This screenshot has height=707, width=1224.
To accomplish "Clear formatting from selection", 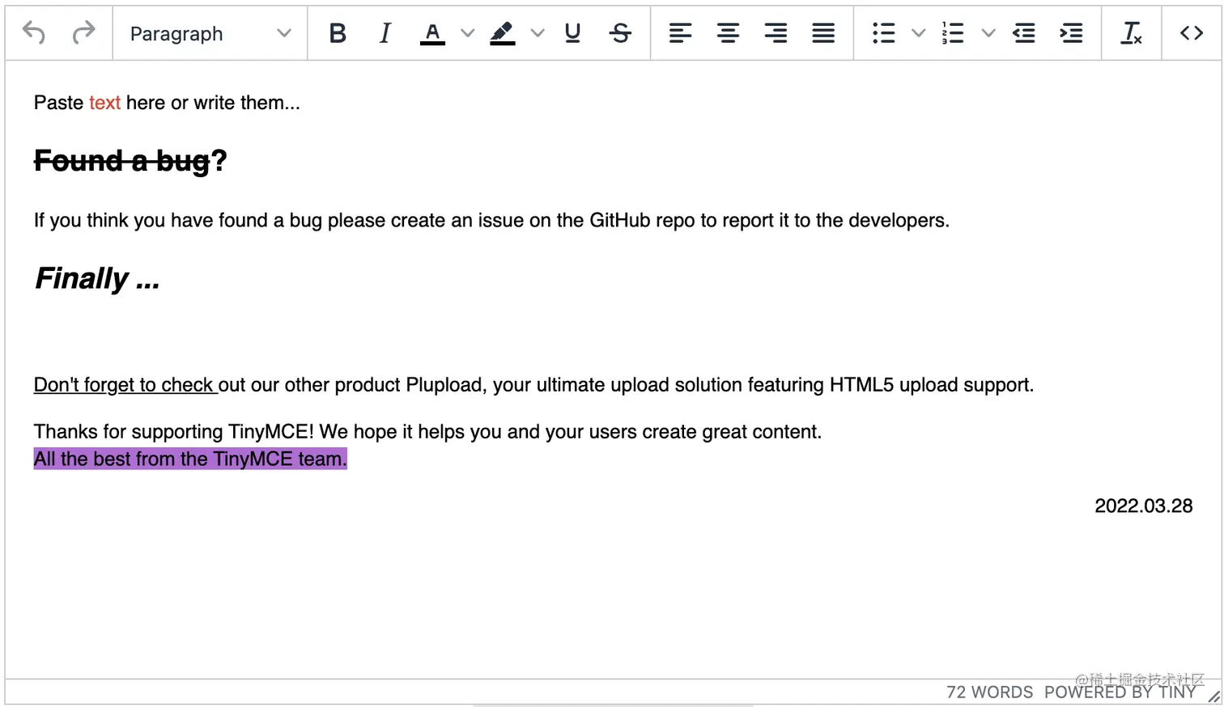I will (1131, 33).
